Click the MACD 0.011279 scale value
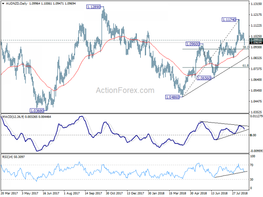Screen dimensions: 263x197 256,116
